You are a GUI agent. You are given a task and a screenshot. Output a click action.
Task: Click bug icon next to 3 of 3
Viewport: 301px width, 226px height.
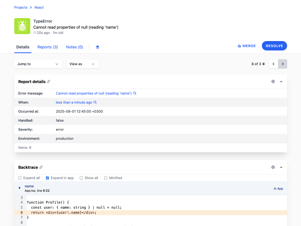264,64
